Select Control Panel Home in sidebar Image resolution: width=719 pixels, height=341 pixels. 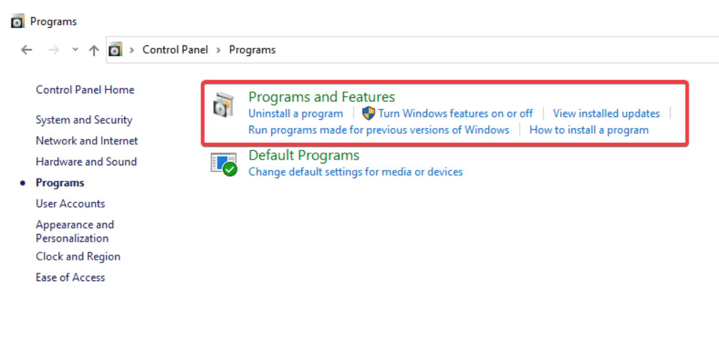[x=85, y=90]
